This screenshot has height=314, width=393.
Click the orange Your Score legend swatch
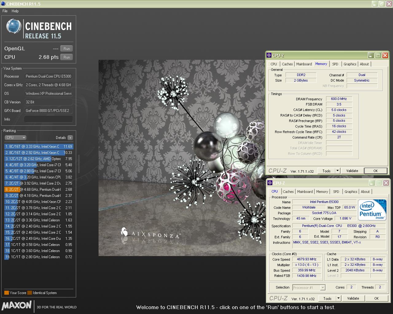6,293
